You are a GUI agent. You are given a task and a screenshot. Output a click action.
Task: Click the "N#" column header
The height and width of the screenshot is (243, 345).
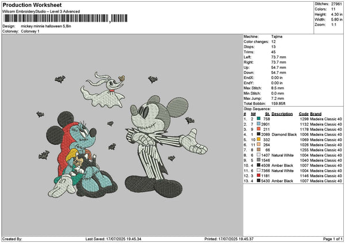pos(253,114)
